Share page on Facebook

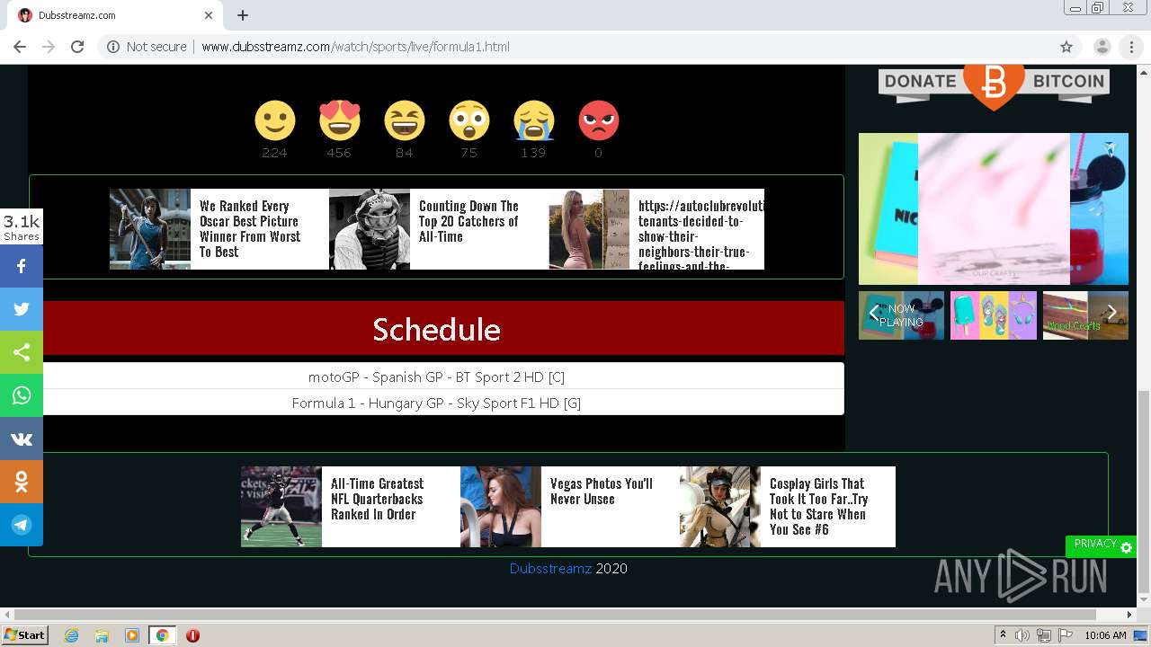click(22, 266)
